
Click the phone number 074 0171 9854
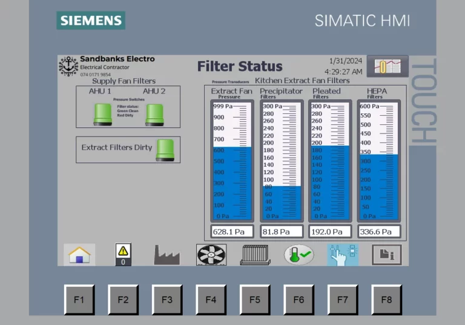tap(95, 75)
